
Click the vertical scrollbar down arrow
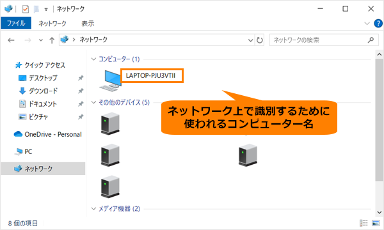point(380,212)
